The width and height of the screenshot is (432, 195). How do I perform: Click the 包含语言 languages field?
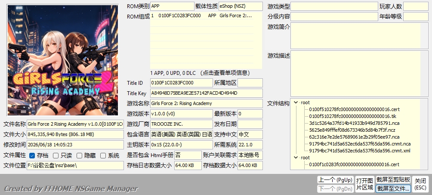(x=182, y=134)
